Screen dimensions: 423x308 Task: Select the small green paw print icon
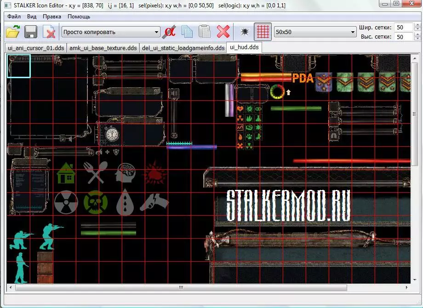click(249, 136)
